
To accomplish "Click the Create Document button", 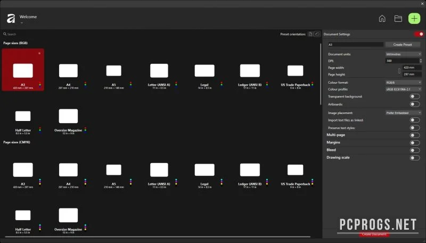I will [x=374, y=234].
